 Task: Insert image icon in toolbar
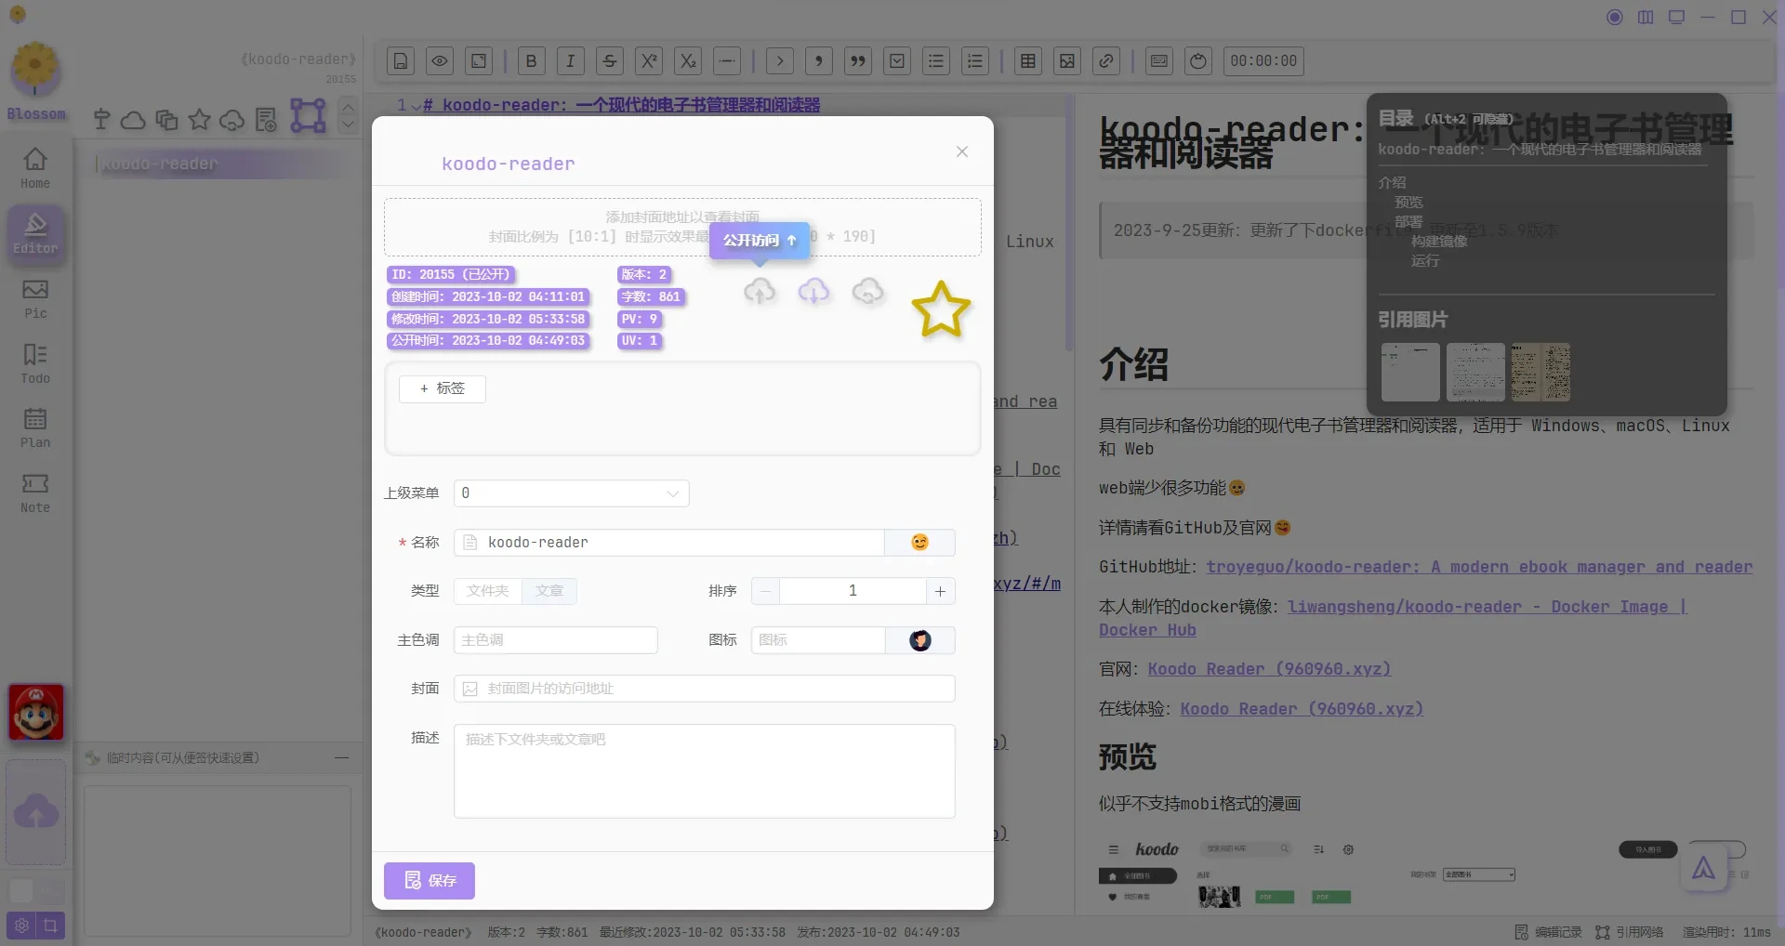coord(1067,61)
